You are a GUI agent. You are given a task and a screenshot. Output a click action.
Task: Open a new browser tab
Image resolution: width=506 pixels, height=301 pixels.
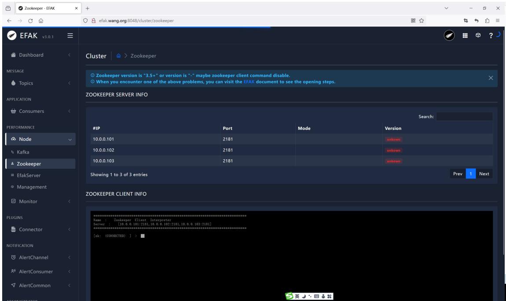88,8
